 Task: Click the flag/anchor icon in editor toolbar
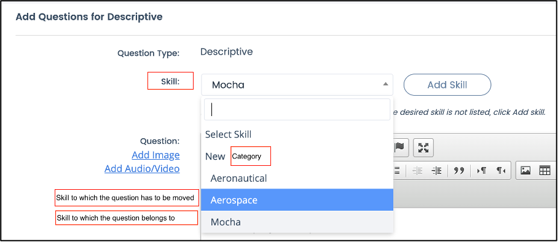[401, 147]
